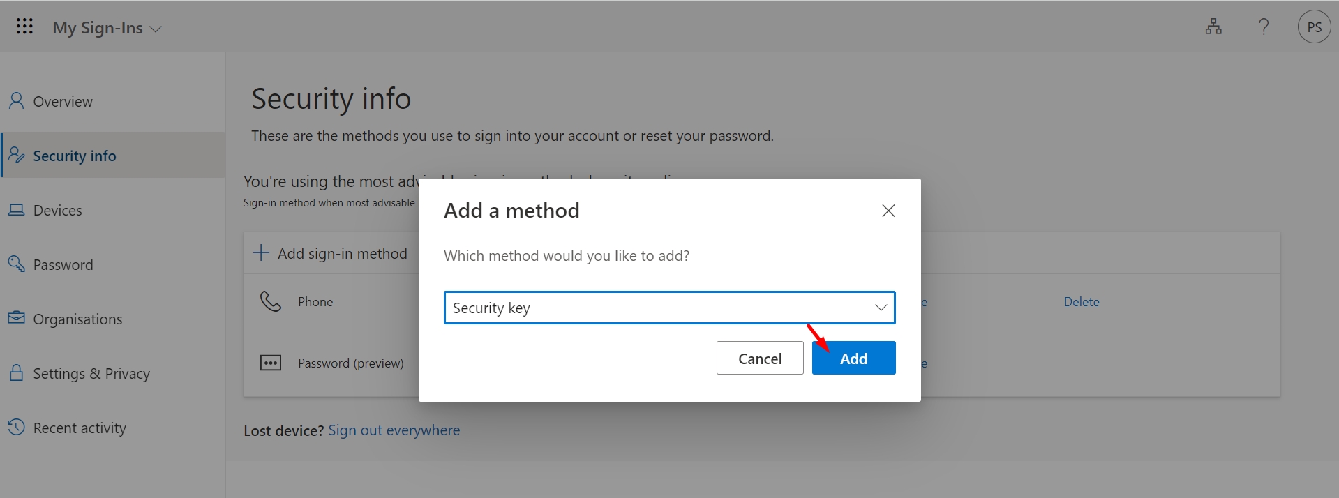The width and height of the screenshot is (1339, 498).
Task: Open Organisations from the sidebar
Action: [77, 319]
